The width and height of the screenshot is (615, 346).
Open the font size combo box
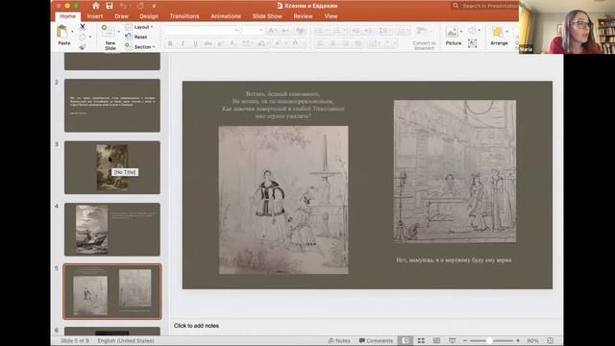252,30
